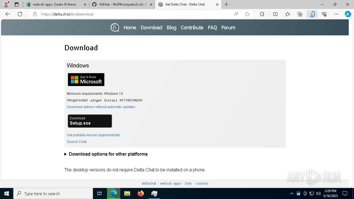
Task: Toggle Split screen icon
Action: (x=275, y=14)
